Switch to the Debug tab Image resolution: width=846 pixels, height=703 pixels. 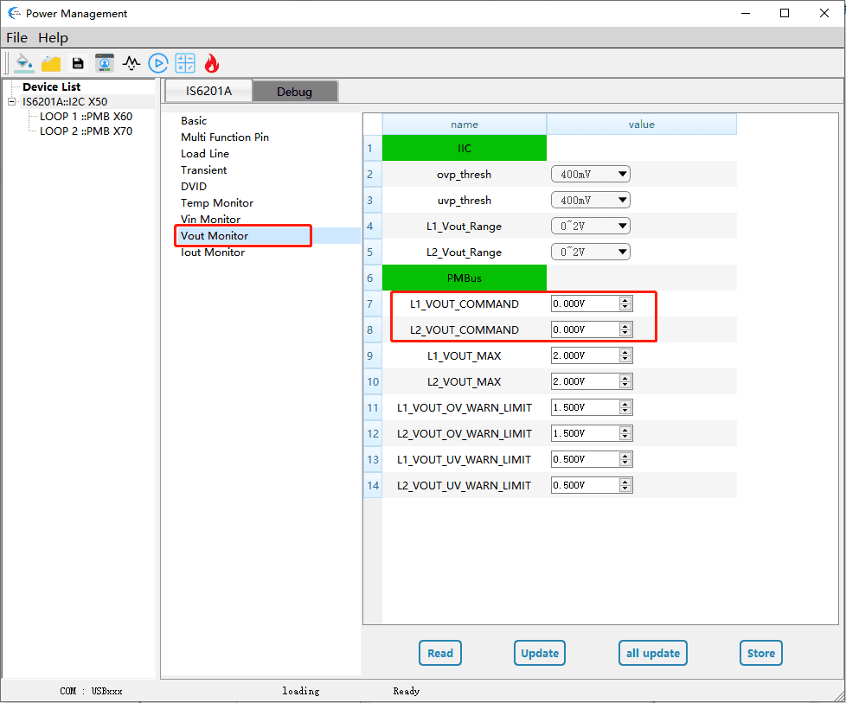click(x=294, y=92)
